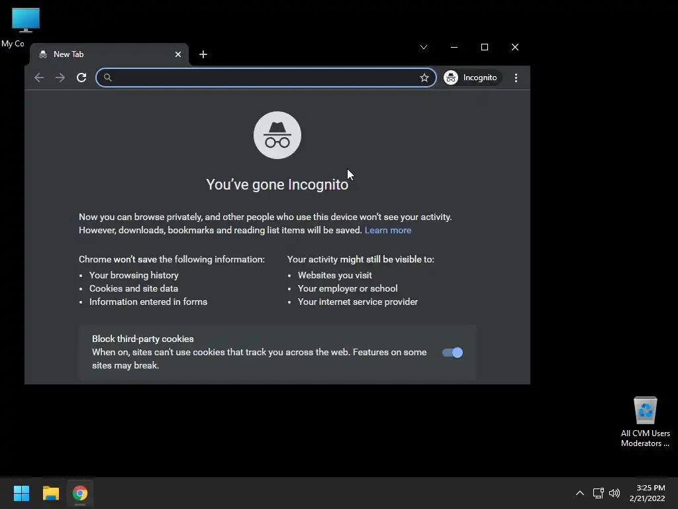Select the New Tab tab
Viewport: 678px width, 509px height.
109,54
